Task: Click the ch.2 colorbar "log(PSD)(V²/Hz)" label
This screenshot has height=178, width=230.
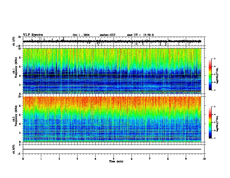Action: [x=218, y=124]
